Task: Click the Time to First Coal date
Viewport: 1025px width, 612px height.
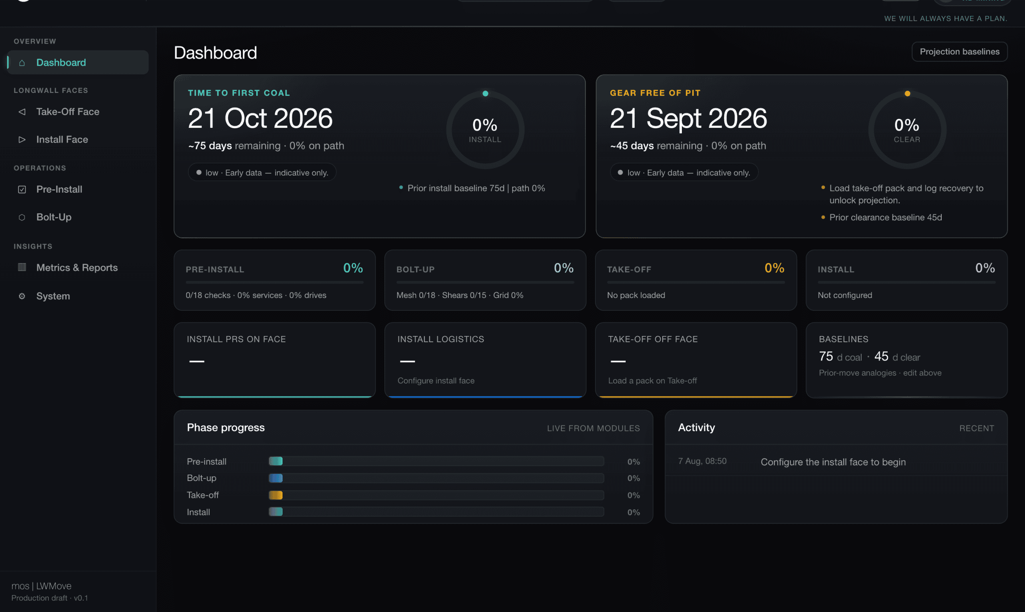Action: click(x=260, y=119)
